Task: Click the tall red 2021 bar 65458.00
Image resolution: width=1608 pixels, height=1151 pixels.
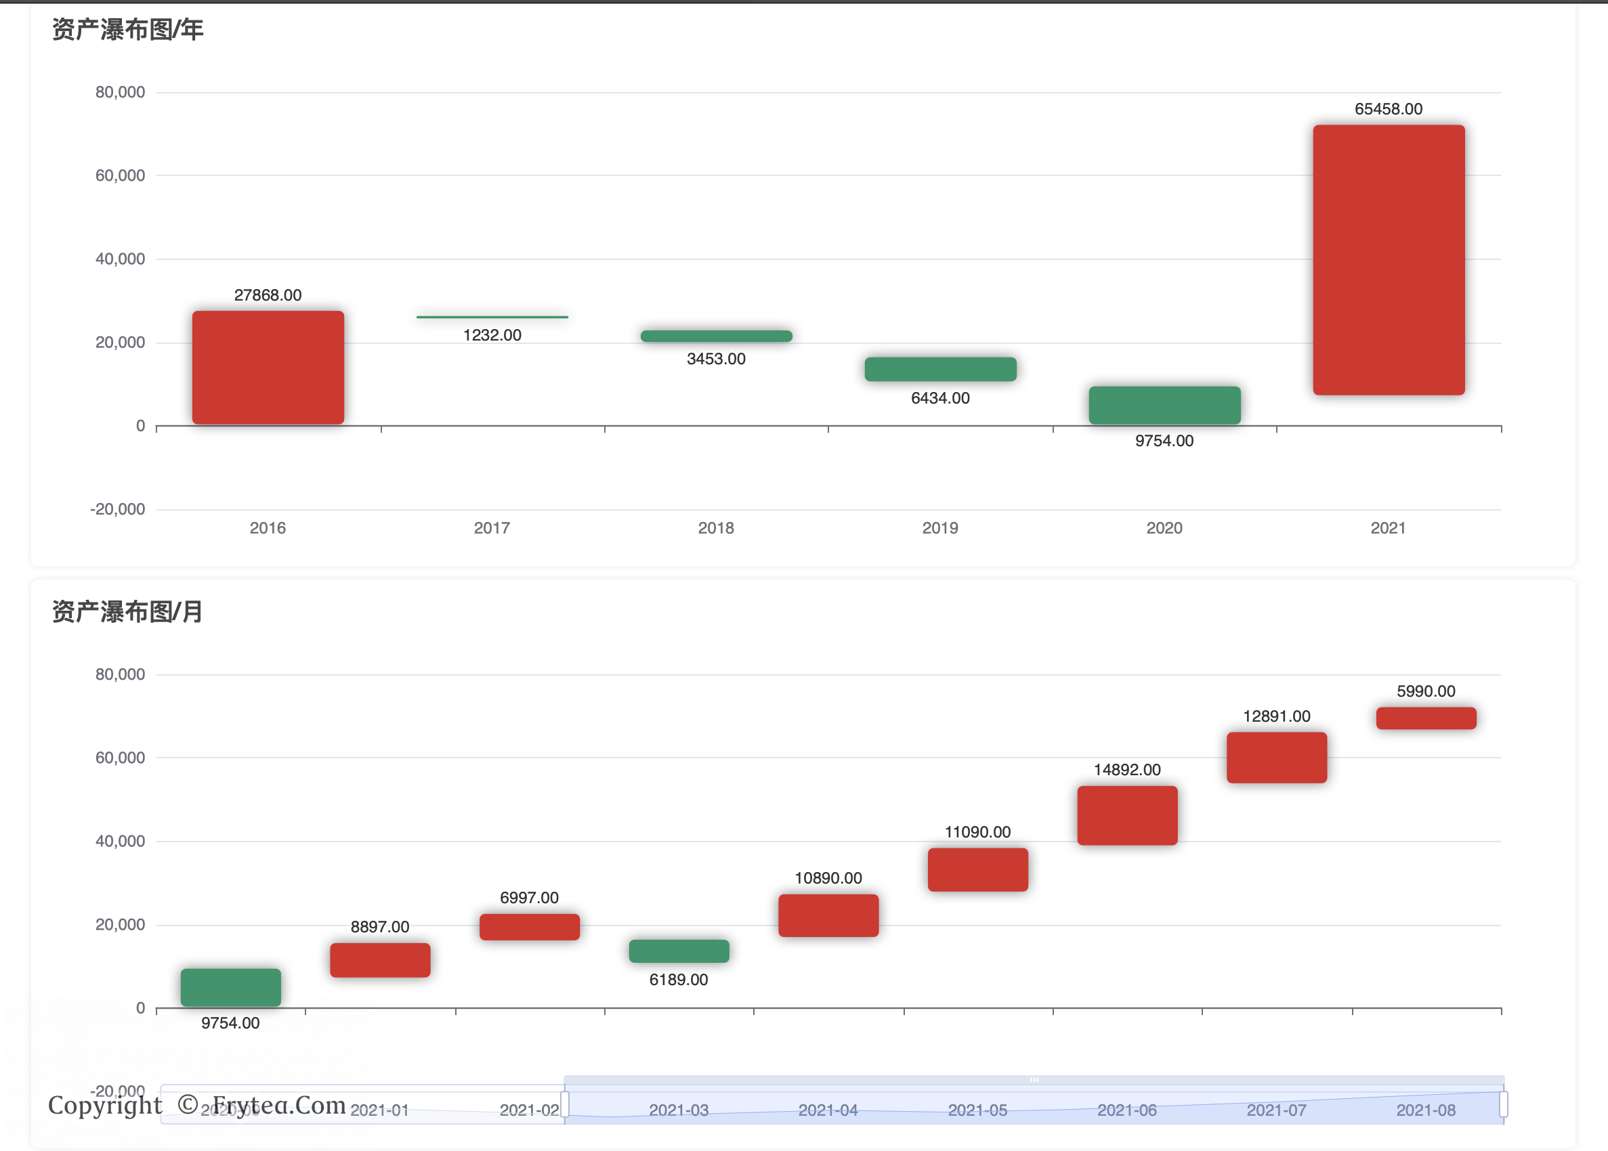Action: click(1389, 259)
